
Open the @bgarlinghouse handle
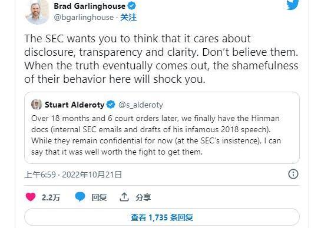point(84,18)
